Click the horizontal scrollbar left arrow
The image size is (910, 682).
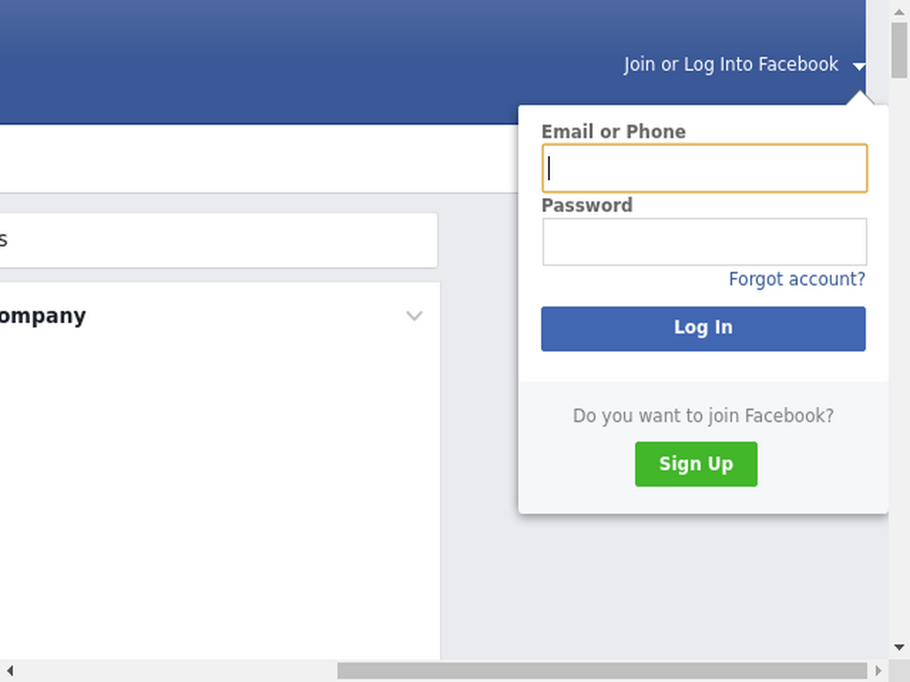pyautogui.click(x=9, y=671)
